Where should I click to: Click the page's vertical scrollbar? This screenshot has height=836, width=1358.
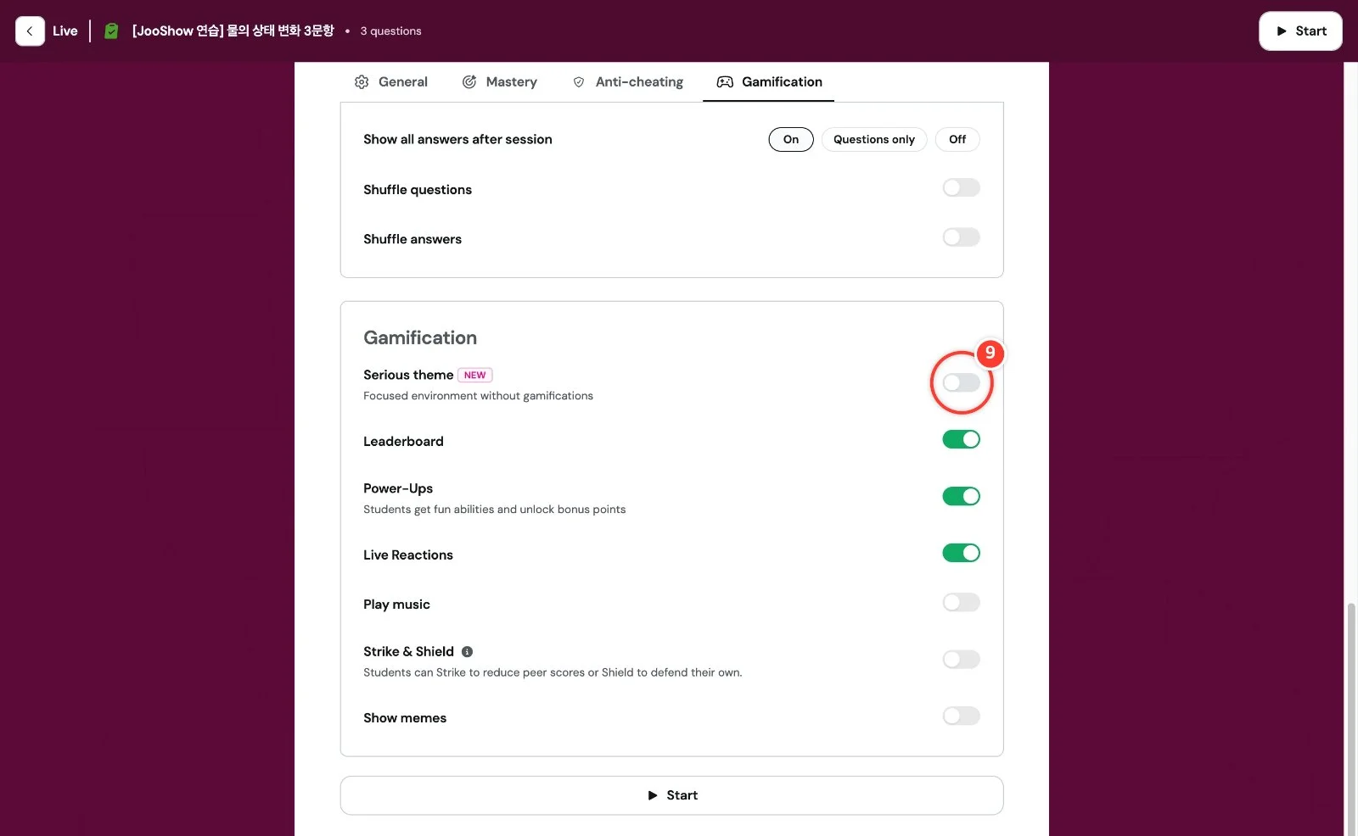[1351, 719]
